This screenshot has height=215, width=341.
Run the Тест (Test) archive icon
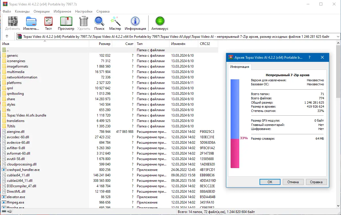[48, 21]
